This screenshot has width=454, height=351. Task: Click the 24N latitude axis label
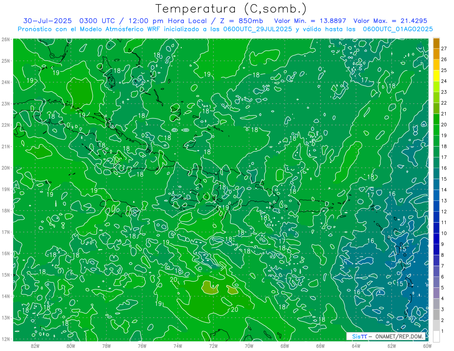[5, 82]
